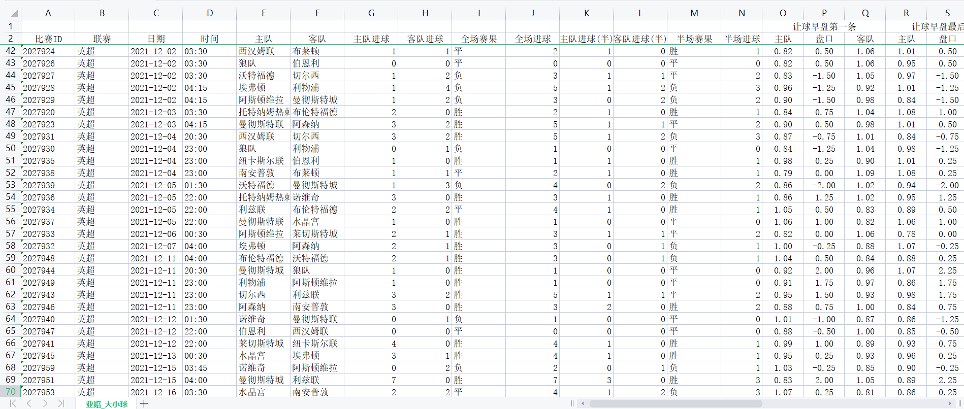Select time cell 20:30 in row 49
This screenshot has width=964, height=409.
point(210,137)
